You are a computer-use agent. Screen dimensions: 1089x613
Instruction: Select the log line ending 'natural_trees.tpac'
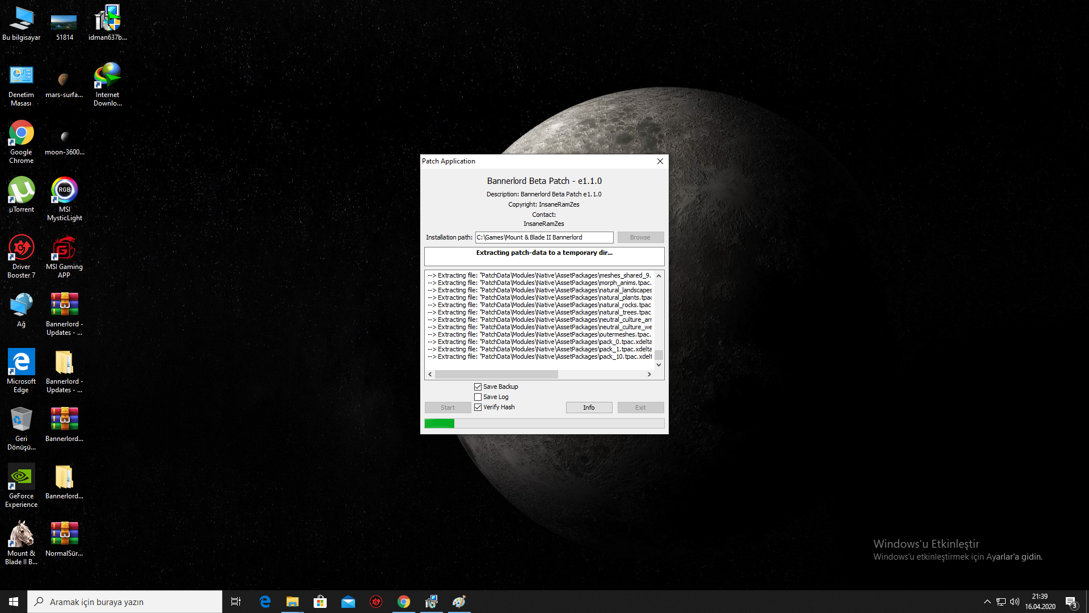(x=539, y=313)
